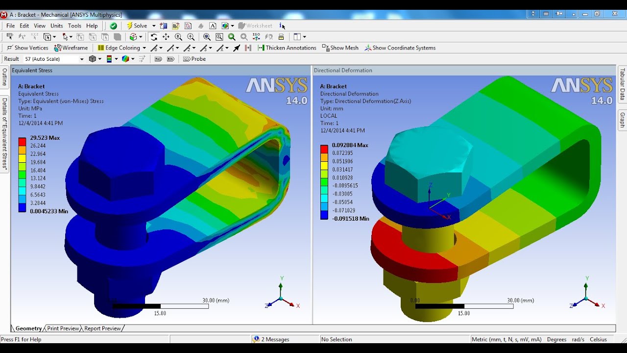Open the Result scale '57 (Auto Scale)' combo box
The image size is (627, 353).
click(54, 59)
